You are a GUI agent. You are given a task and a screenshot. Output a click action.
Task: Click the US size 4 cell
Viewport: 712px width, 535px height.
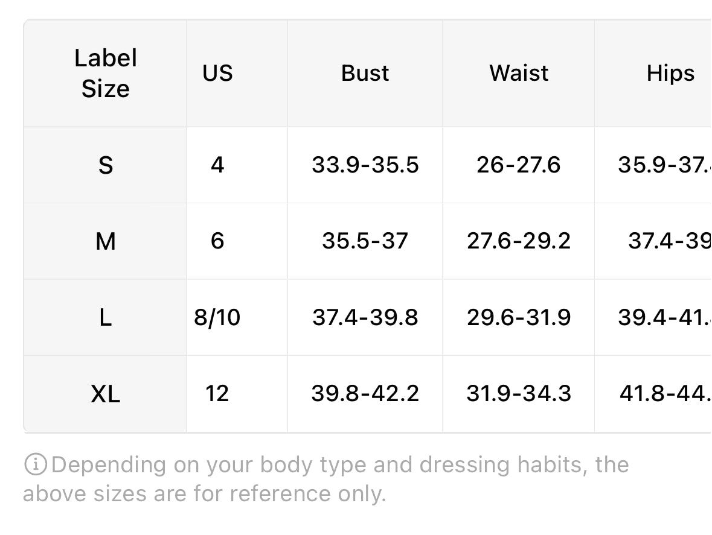217,165
